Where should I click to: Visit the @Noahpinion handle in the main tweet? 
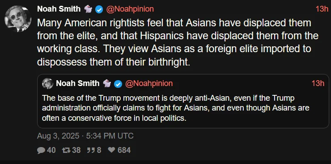point(130,9)
